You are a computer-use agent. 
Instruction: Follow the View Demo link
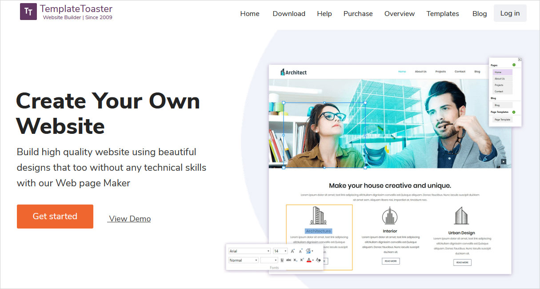click(130, 219)
